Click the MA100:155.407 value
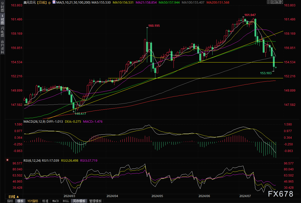This screenshot has height=203, width=301. (193, 3)
